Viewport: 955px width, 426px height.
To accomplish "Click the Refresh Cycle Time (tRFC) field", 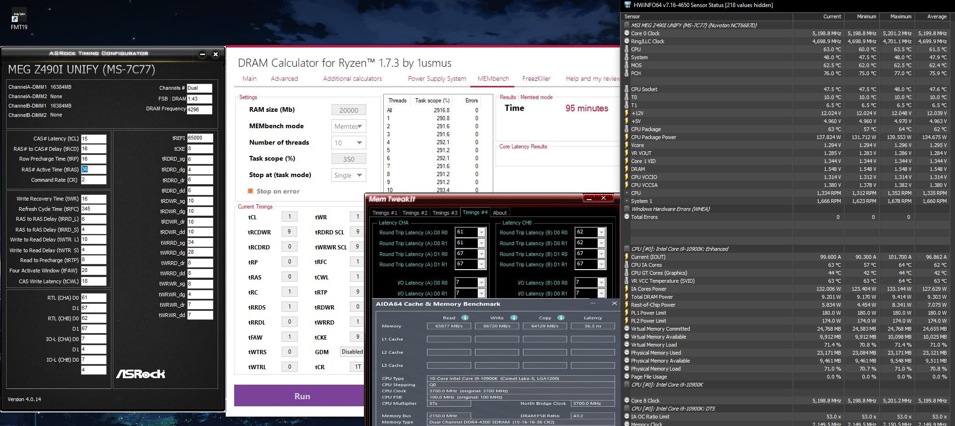I will coord(94,209).
